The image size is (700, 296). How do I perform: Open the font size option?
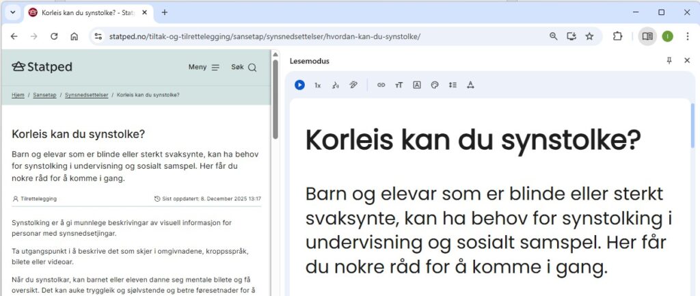[x=399, y=85]
